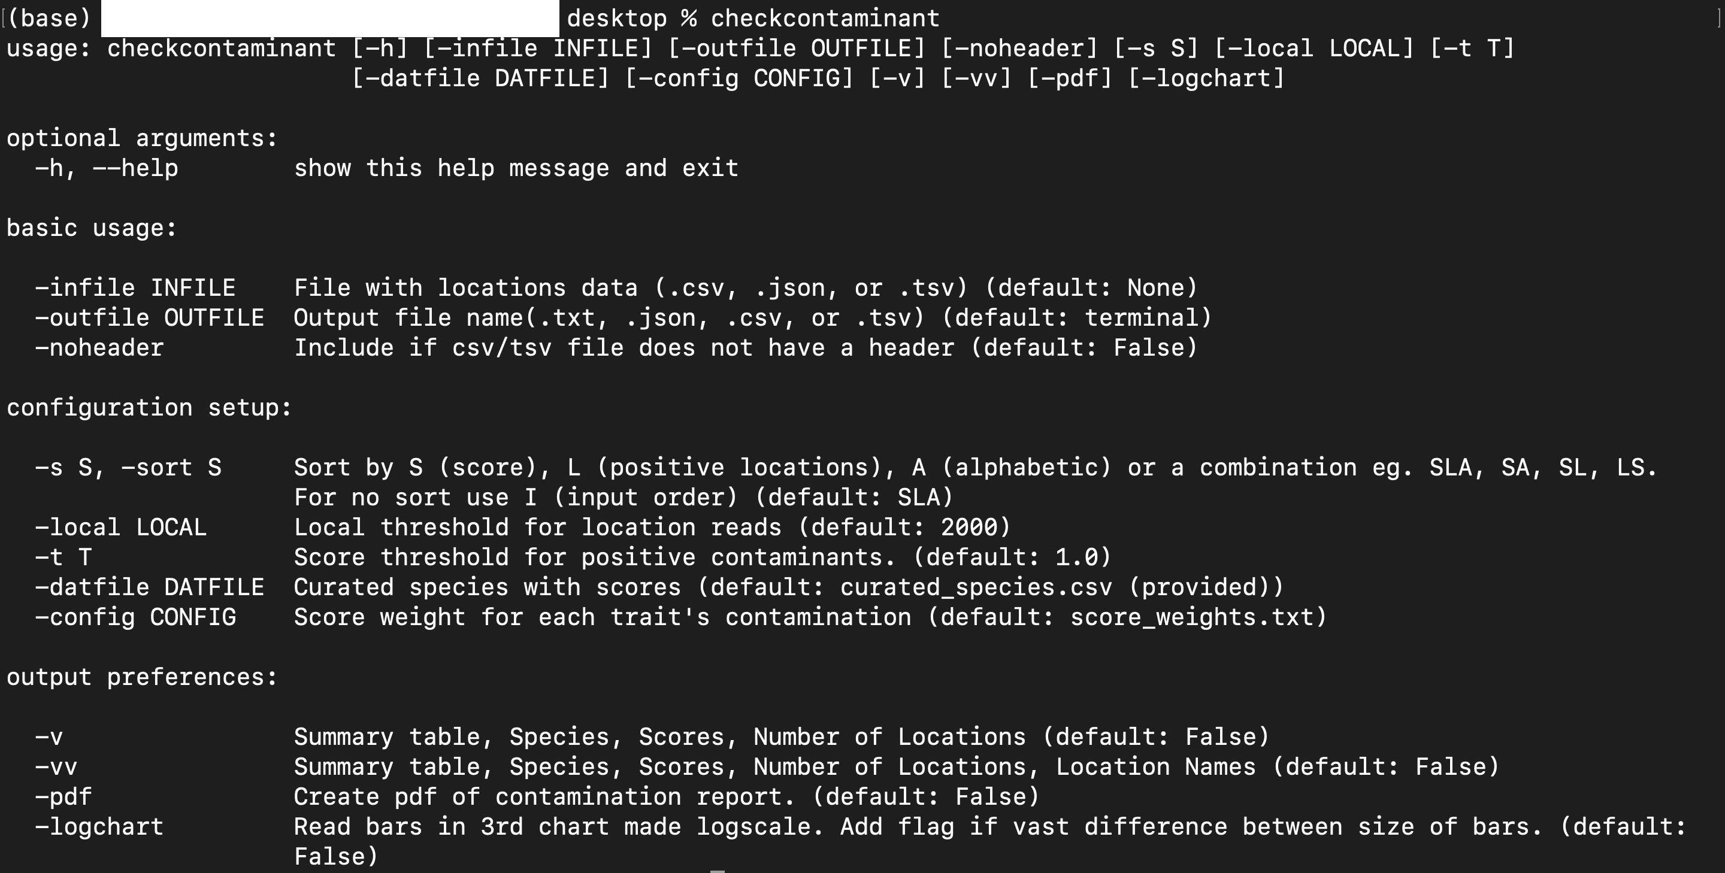Click the 'configuration setup:' heading
Image resolution: width=1725 pixels, height=873 pixels.
click(149, 408)
